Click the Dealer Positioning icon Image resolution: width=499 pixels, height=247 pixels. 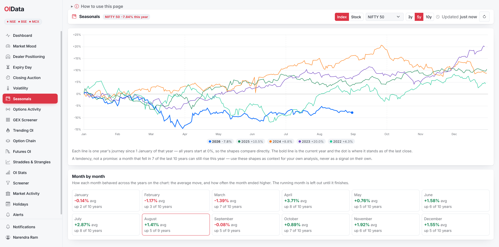click(8, 57)
